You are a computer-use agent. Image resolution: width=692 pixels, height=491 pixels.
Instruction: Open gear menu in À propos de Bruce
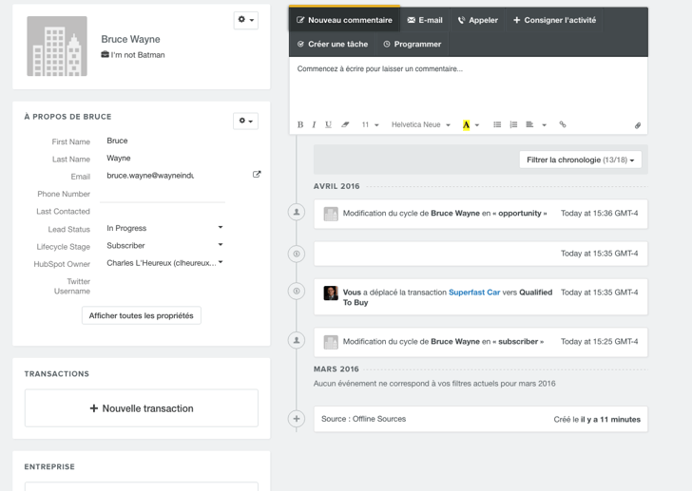tap(246, 121)
